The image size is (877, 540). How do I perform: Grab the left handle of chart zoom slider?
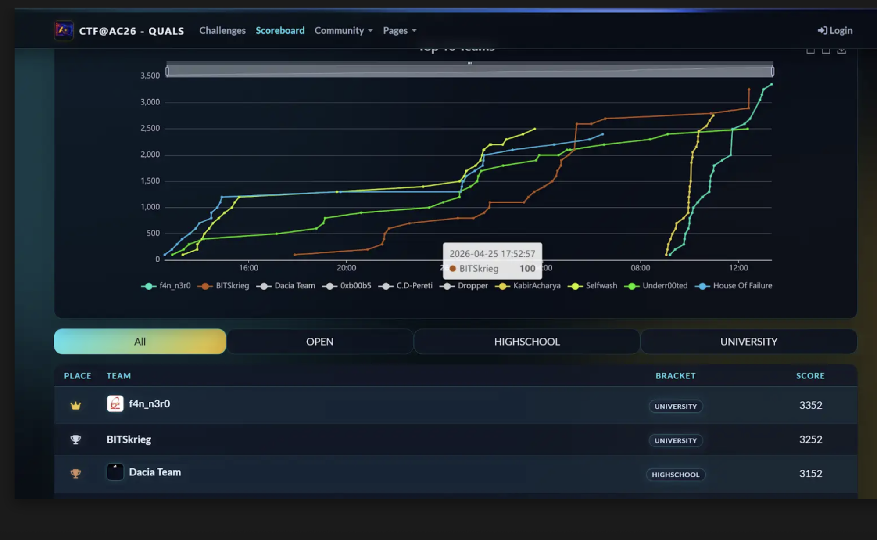pos(167,71)
